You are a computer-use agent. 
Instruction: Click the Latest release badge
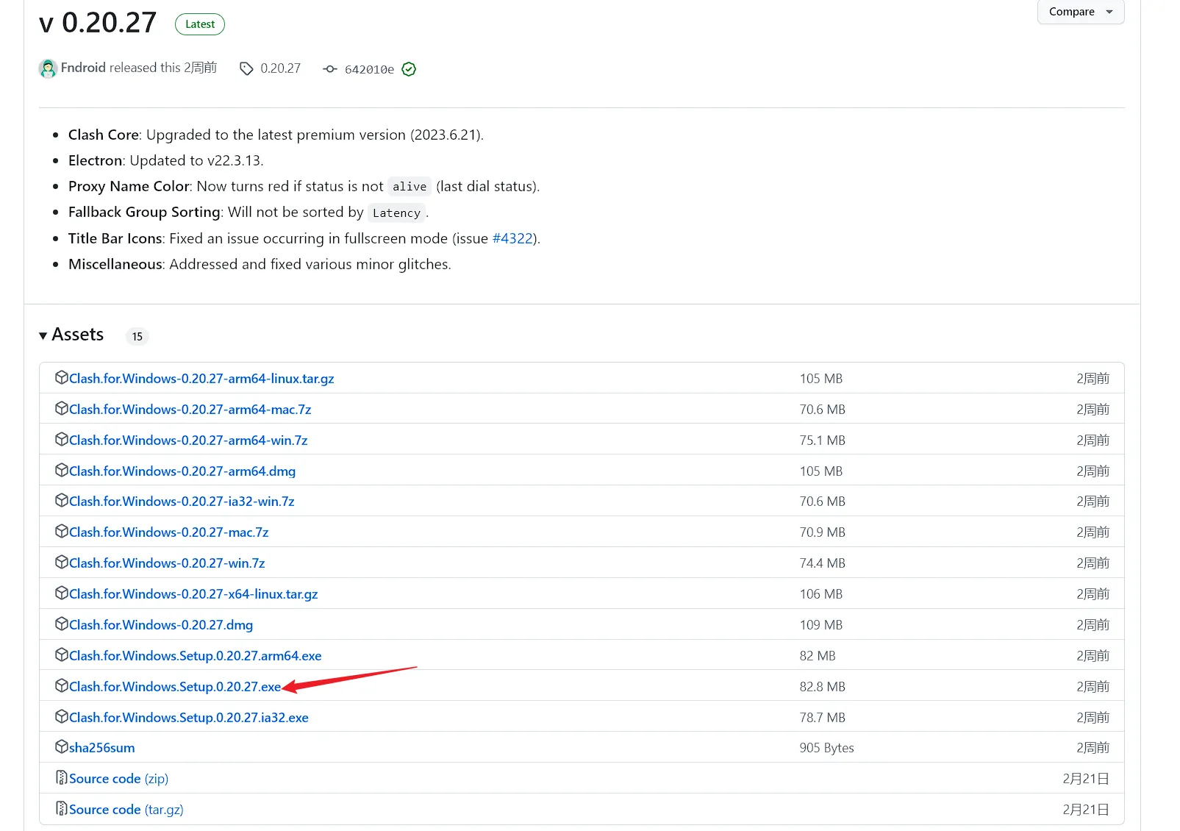(200, 24)
